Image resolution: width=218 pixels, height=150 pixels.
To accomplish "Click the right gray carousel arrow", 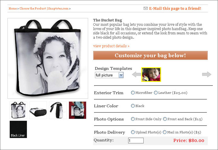I will [206, 74].
